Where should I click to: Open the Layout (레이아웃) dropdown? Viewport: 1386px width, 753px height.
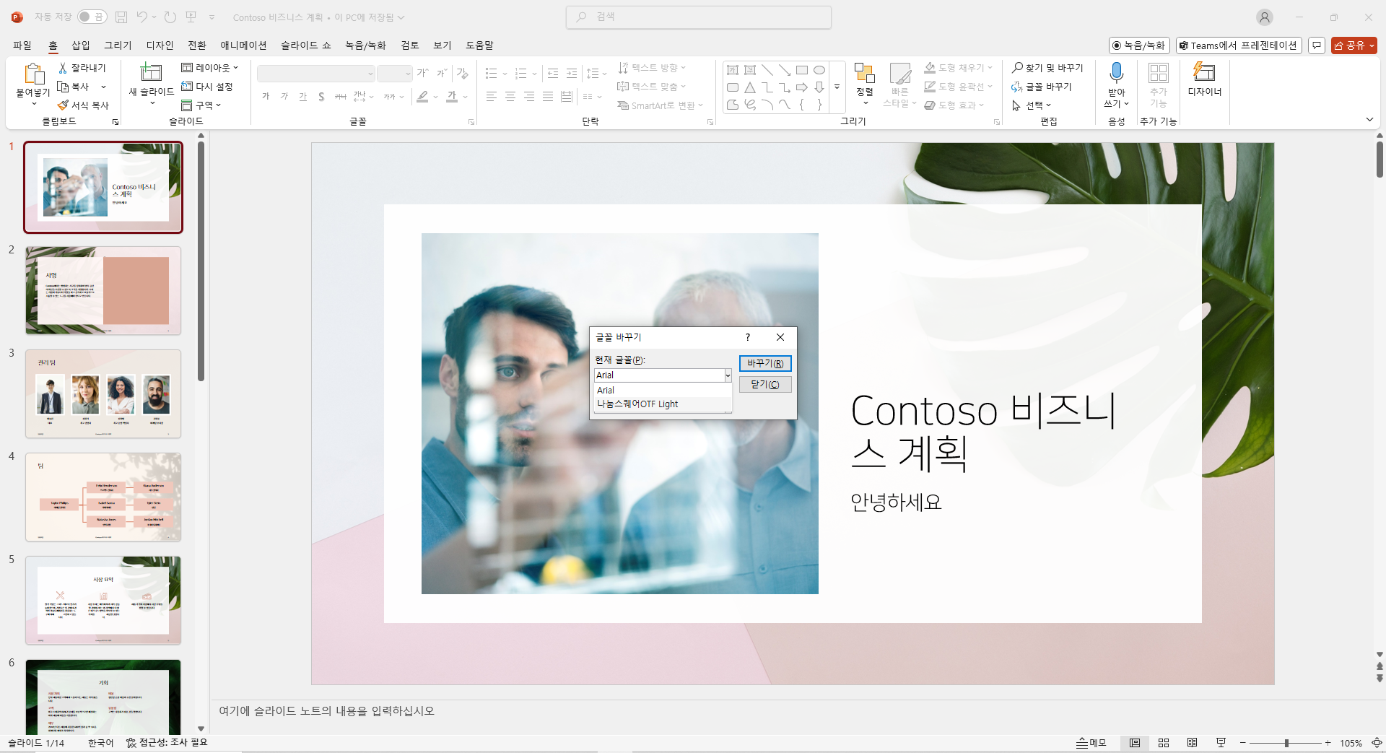pos(209,68)
